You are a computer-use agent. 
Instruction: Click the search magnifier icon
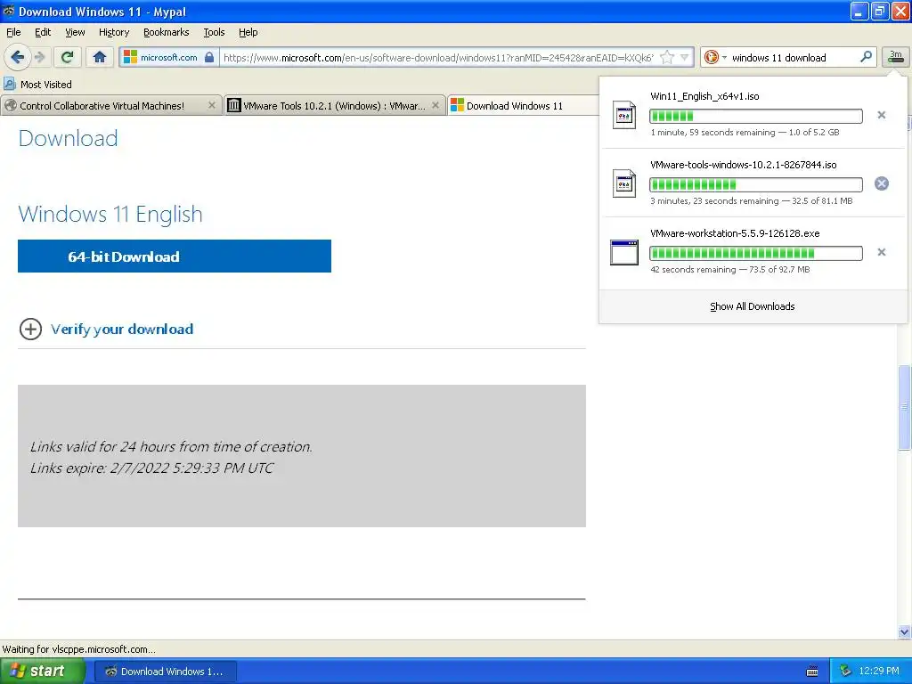[x=866, y=56]
